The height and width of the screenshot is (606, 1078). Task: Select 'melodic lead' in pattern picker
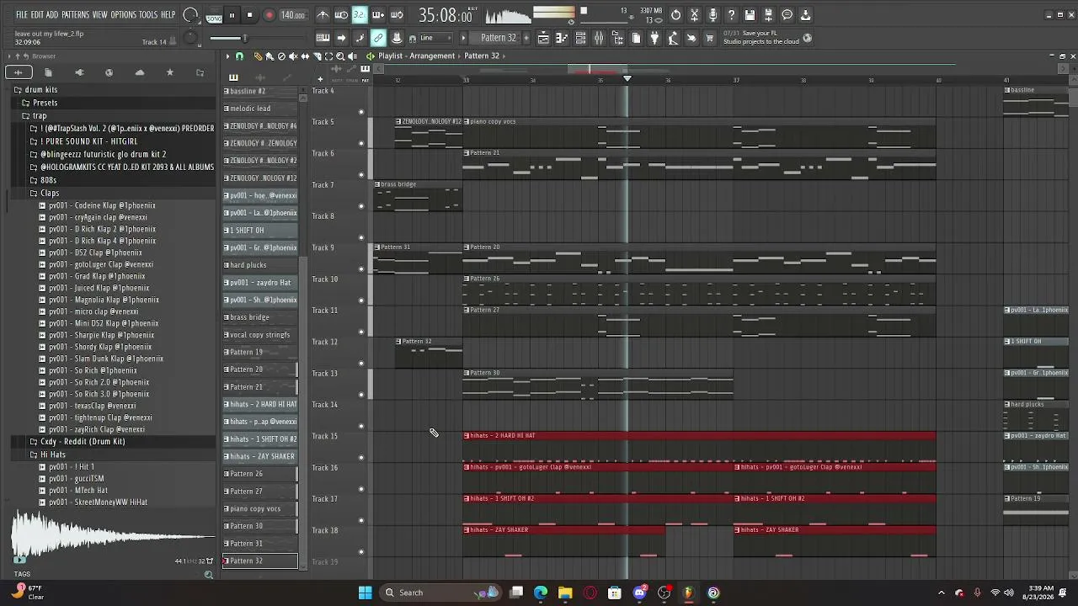click(259, 109)
